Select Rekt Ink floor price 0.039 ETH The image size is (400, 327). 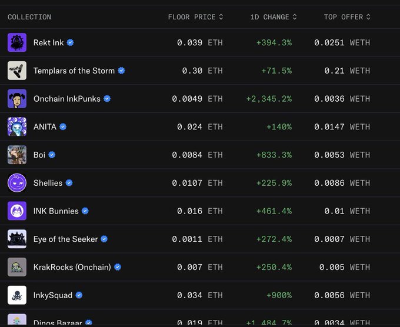[200, 42]
